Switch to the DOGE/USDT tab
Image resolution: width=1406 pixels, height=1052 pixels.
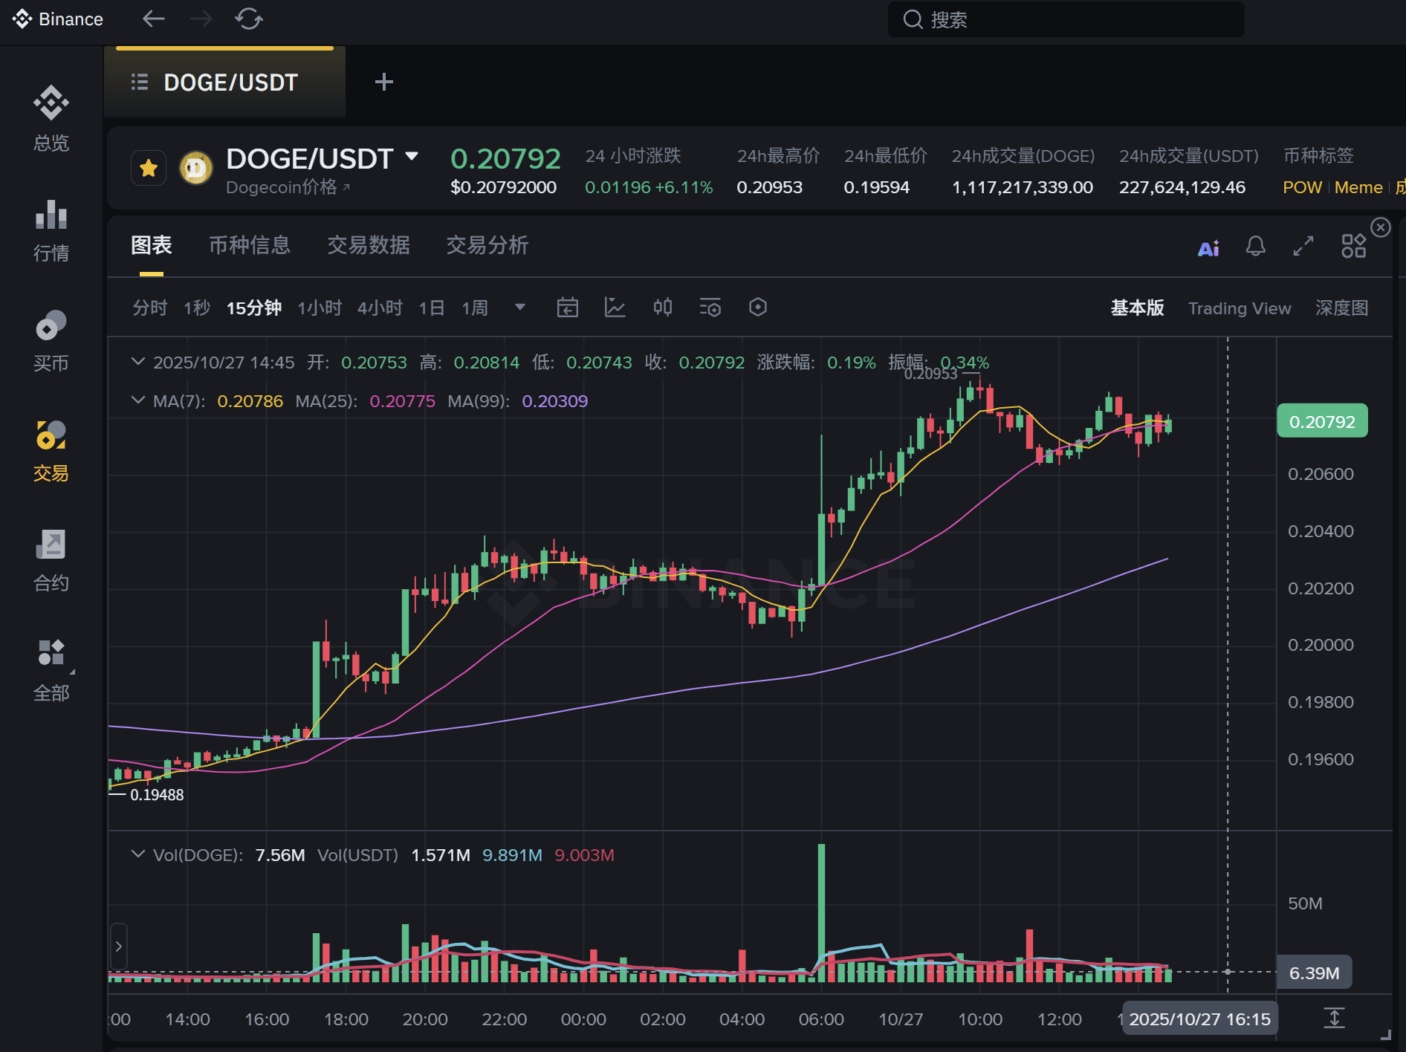coord(225,82)
